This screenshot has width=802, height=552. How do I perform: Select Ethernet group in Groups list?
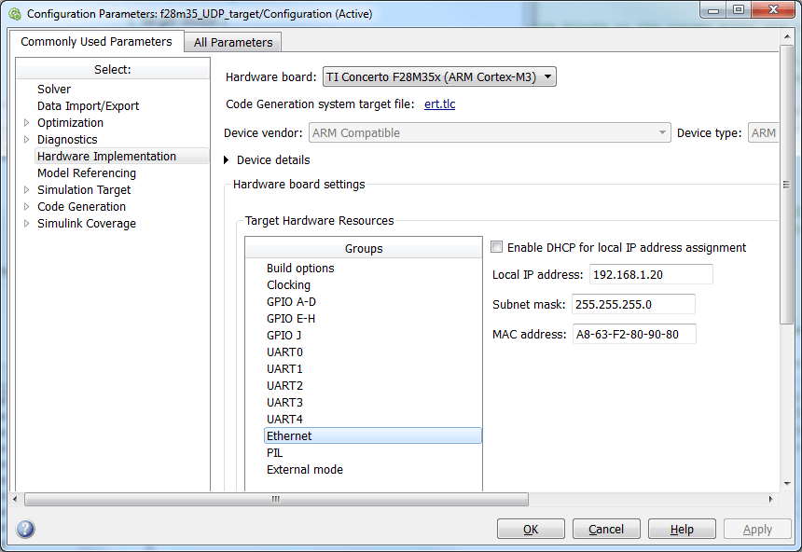click(x=372, y=435)
